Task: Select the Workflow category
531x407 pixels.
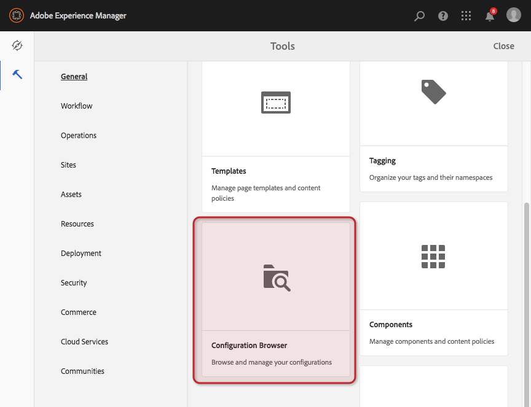Action: 77,106
